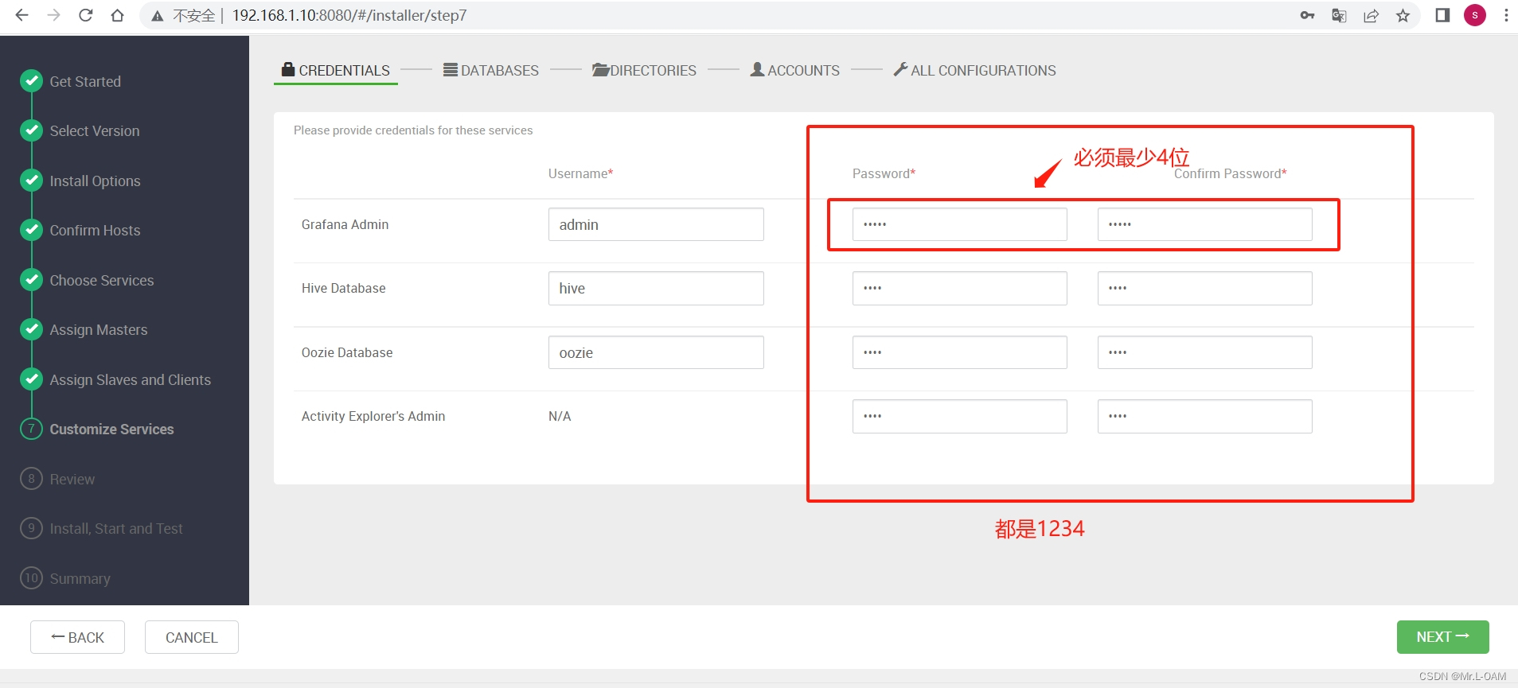Toggle the browser side panel icon

click(x=1442, y=15)
